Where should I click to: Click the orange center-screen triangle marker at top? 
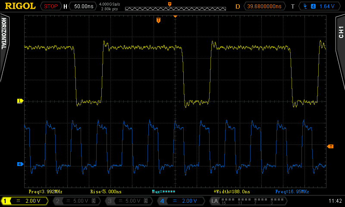[x=175, y=16]
